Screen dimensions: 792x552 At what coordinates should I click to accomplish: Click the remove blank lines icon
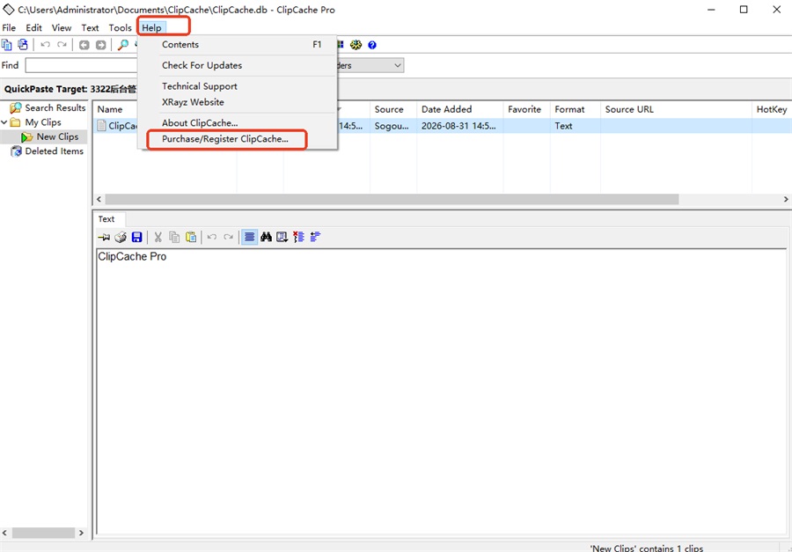(x=298, y=237)
